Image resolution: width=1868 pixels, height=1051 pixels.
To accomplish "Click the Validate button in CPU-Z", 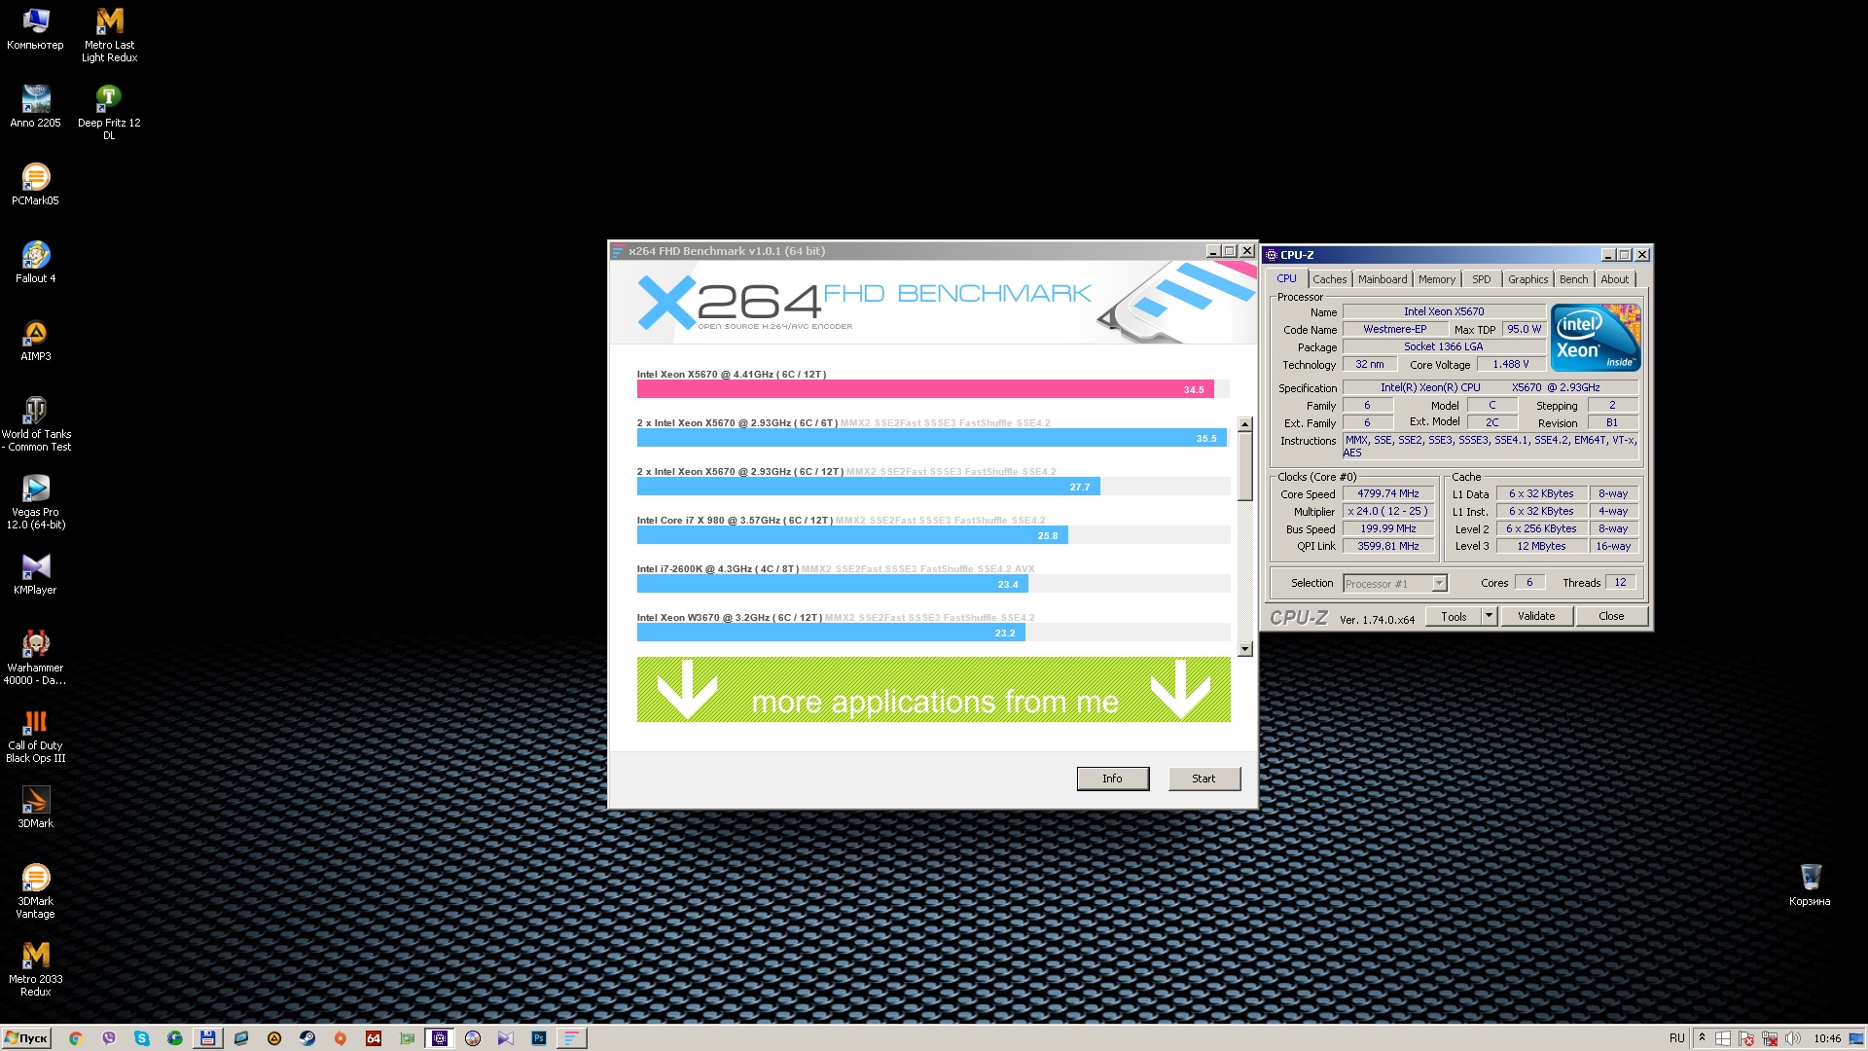I will pos(1536,616).
